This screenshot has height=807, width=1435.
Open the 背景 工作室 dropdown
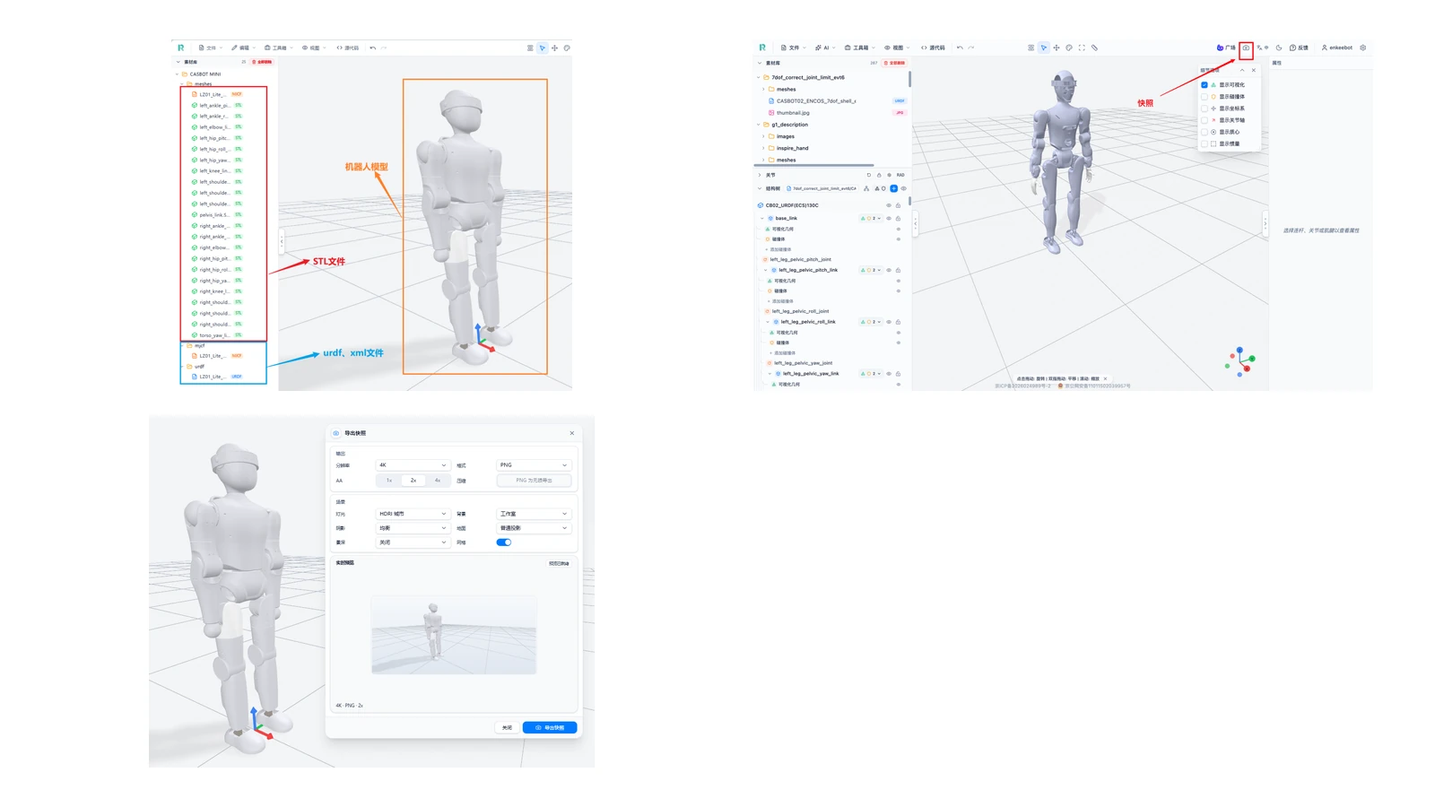pyautogui.click(x=534, y=514)
